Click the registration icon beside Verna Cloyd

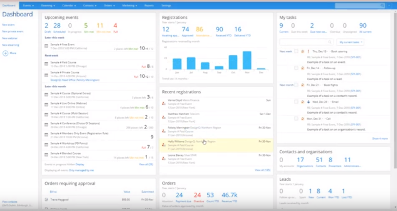164,103
